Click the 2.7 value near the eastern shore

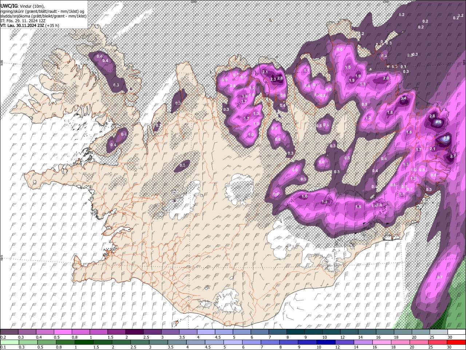click(453, 156)
